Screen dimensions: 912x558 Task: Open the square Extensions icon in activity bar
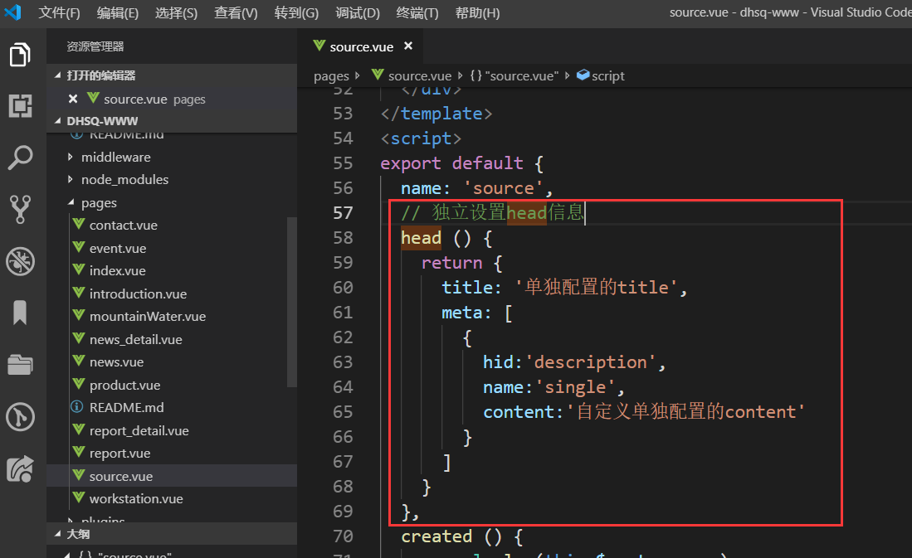click(20, 106)
